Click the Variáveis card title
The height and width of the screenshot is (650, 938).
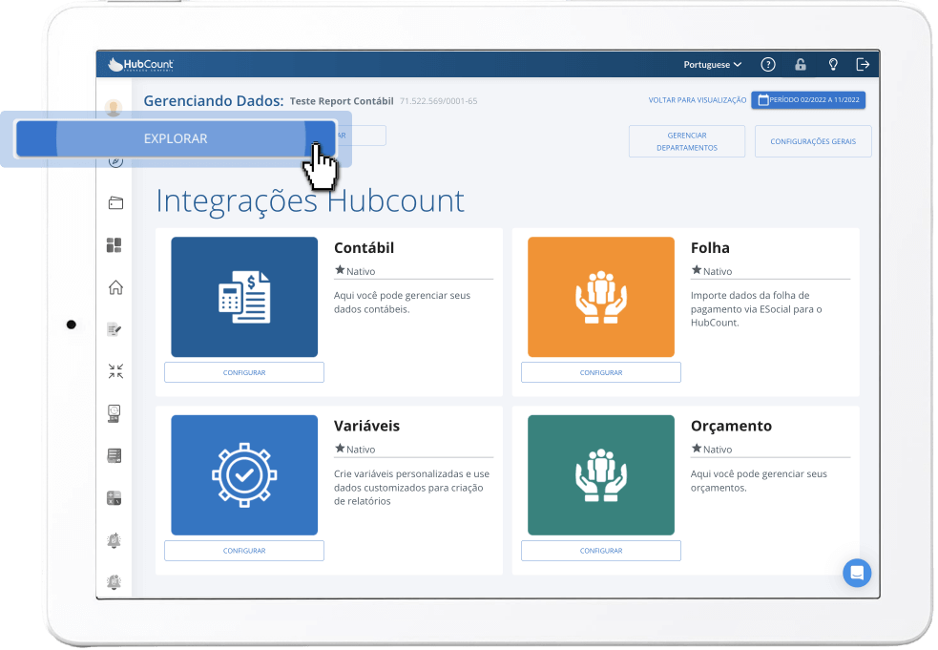[366, 426]
